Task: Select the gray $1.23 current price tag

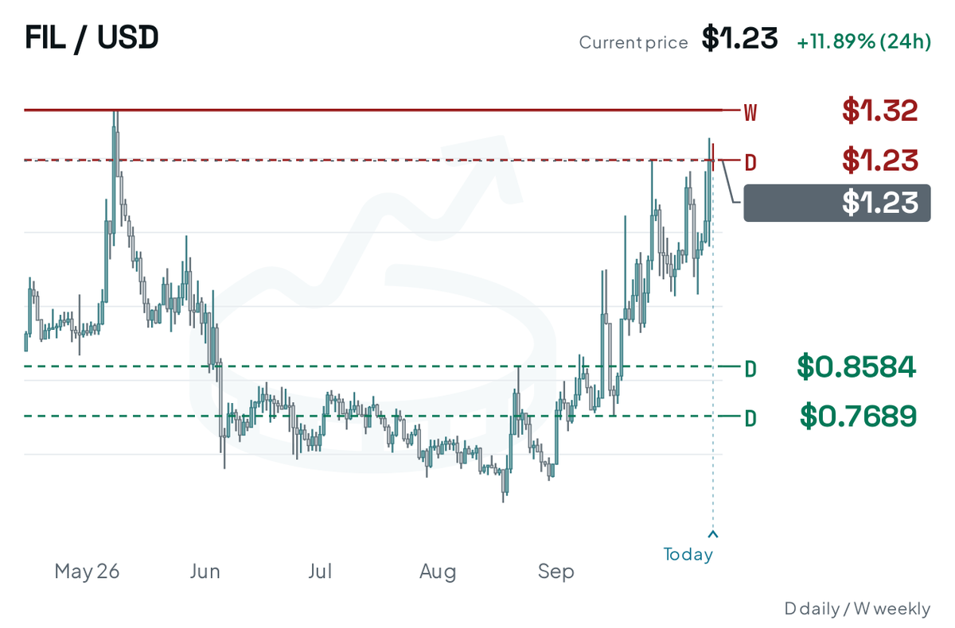Action: click(x=836, y=203)
